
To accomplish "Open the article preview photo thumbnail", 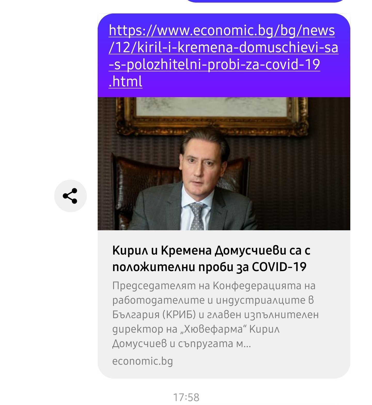I will coord(224,164).
